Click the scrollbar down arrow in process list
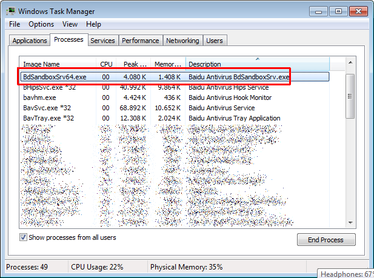 (x=349, y=224)
